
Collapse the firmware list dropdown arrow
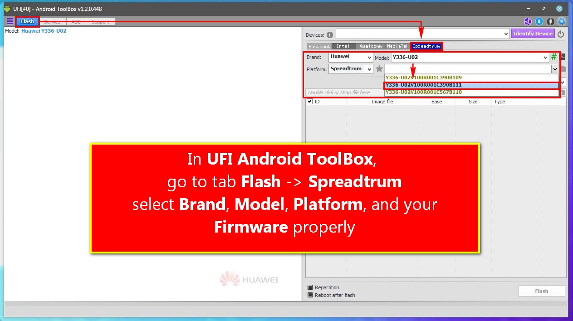click(554, 69)
